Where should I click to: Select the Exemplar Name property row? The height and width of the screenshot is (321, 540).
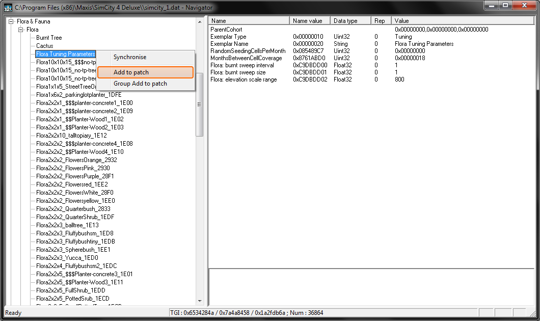[x=371, y=44]
